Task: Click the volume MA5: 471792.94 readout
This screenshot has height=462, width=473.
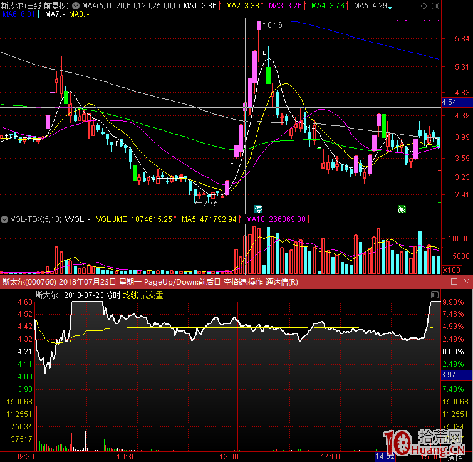Action: pos(209,219)
